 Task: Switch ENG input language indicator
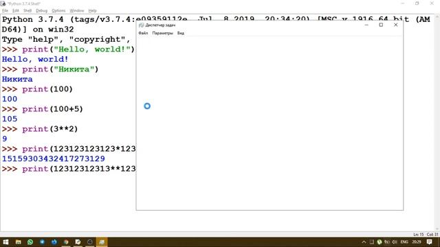coord(404,242)
